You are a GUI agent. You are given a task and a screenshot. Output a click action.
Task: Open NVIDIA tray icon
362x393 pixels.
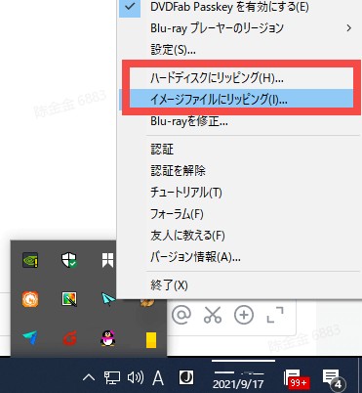pyautogui.click(x=30, y=260)
